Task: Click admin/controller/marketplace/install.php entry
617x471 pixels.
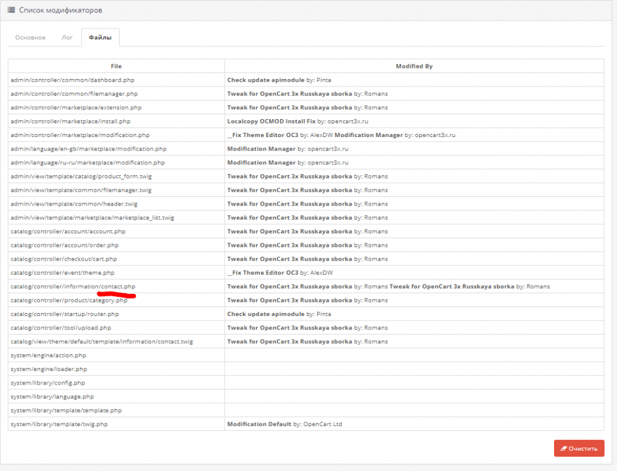Action: 70,121
